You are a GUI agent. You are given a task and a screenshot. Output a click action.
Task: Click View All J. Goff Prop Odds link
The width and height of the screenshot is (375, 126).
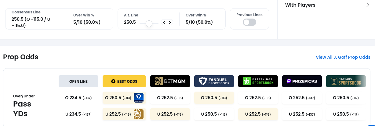coord(343,57)
